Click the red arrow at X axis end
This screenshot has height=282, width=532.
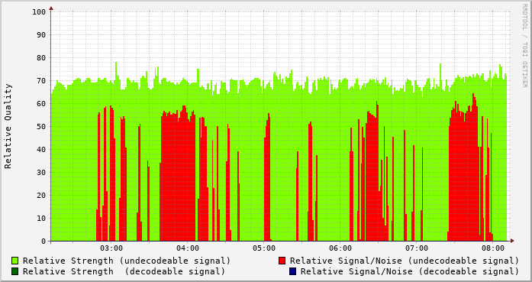pos(512,241)
